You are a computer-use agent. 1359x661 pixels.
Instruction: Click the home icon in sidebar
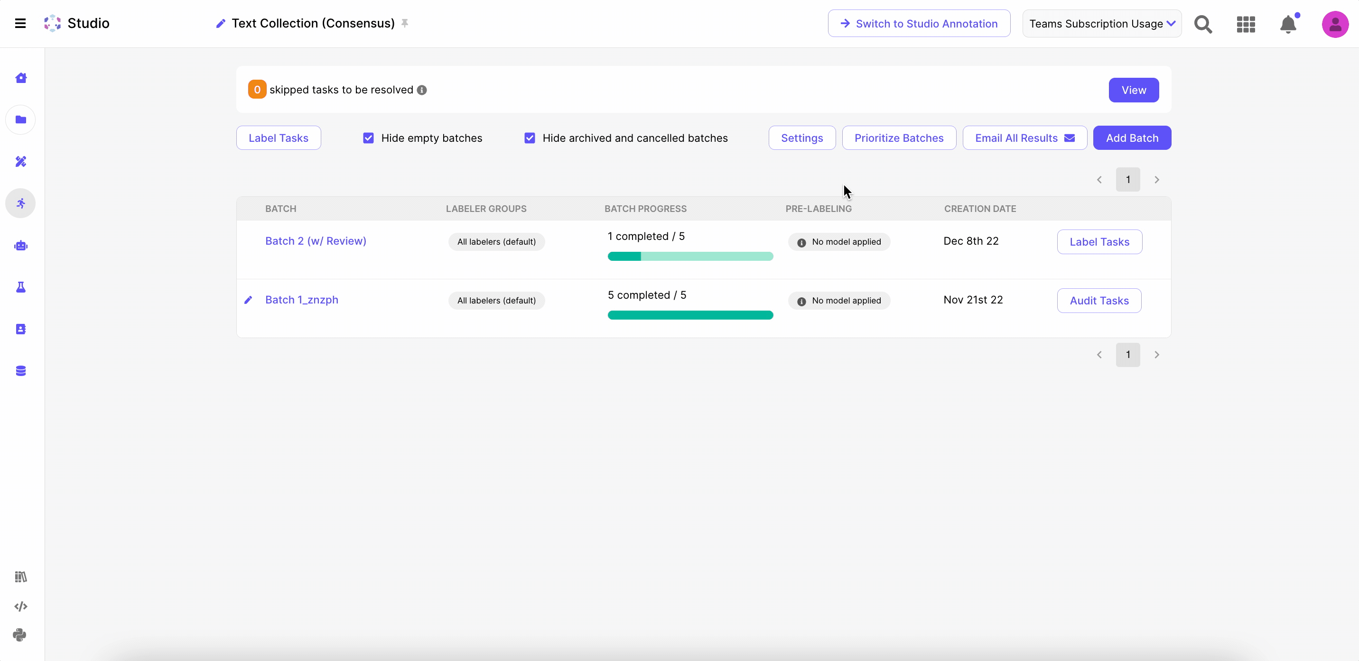pos(21,78)
